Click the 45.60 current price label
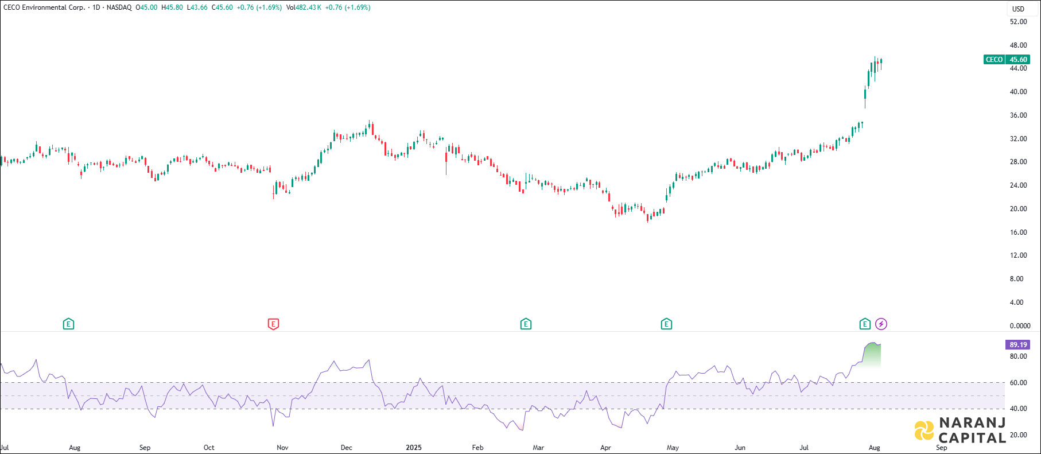Image resolution: width=1041 pixels, height=454 pixels. click(1019, 60)
